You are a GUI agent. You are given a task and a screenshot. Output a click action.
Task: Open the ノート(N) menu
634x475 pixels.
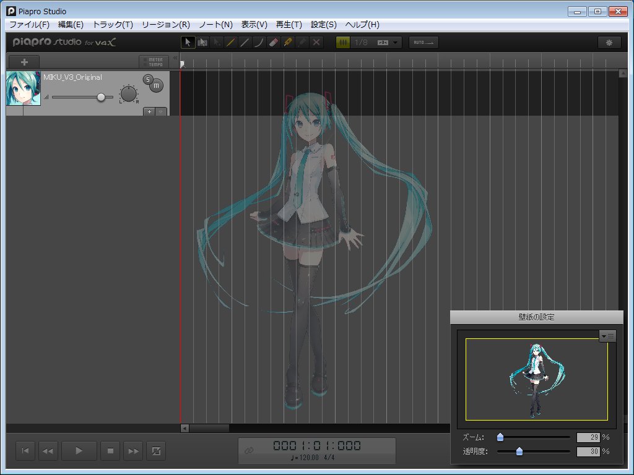[x=215, y=25]
